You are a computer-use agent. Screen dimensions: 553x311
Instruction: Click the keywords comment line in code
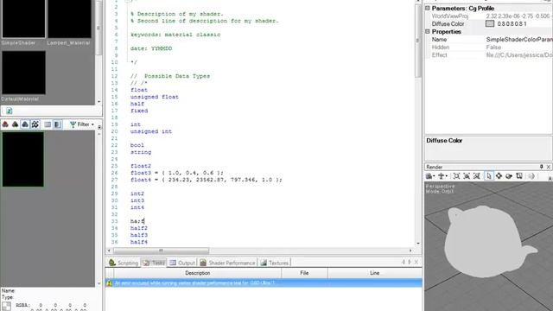[175, 35]
